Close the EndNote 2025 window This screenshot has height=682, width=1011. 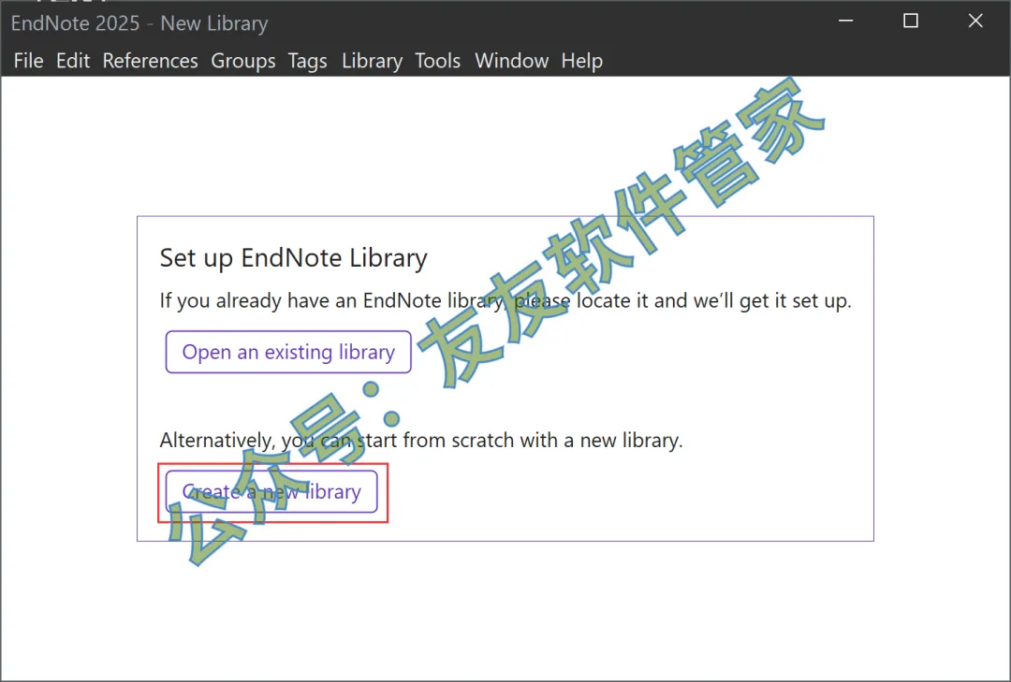[x=975, y=22]
